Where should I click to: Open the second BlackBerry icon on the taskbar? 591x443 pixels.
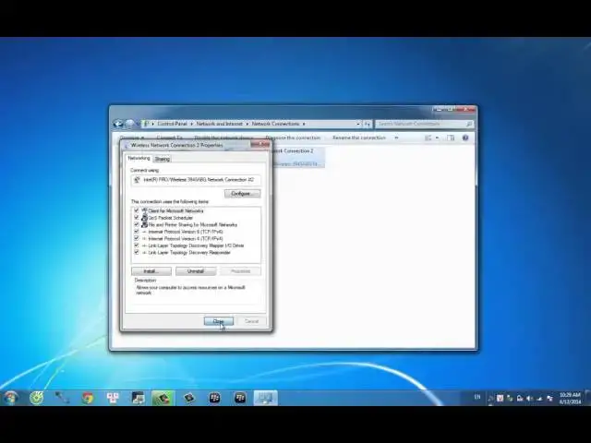tap(240, 398)
